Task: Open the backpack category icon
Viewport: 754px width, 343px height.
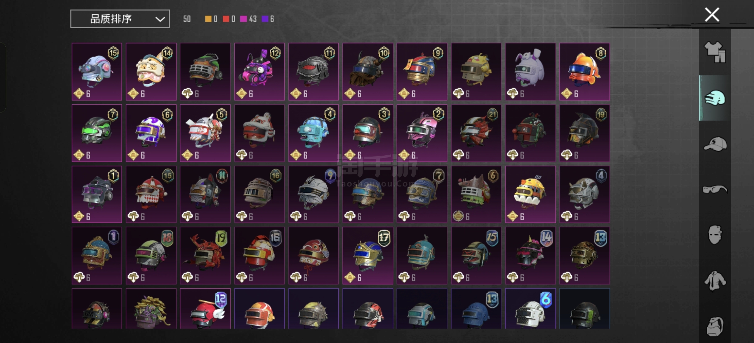Action: (x=715, y=326)
